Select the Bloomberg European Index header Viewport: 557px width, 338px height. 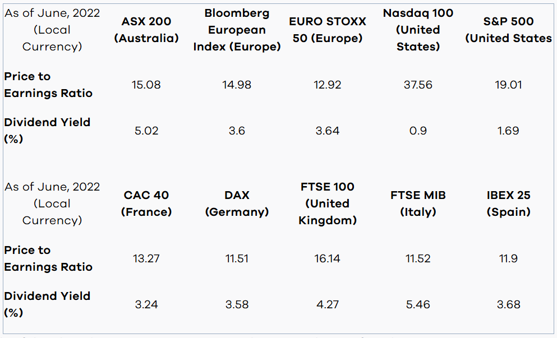(237, 30)
